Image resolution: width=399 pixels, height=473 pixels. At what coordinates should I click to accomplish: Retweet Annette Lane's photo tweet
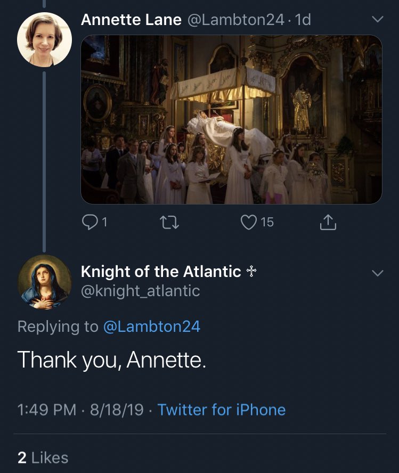[x=170, y=222]
